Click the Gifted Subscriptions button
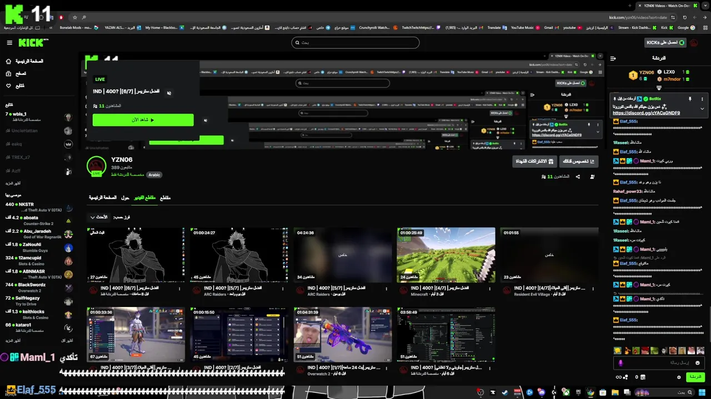711x399 pixels. (534, 161)
